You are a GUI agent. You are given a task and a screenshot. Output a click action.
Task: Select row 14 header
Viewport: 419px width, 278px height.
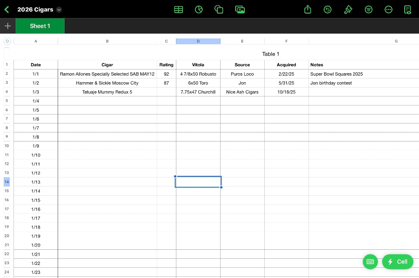tap(7, 182)
